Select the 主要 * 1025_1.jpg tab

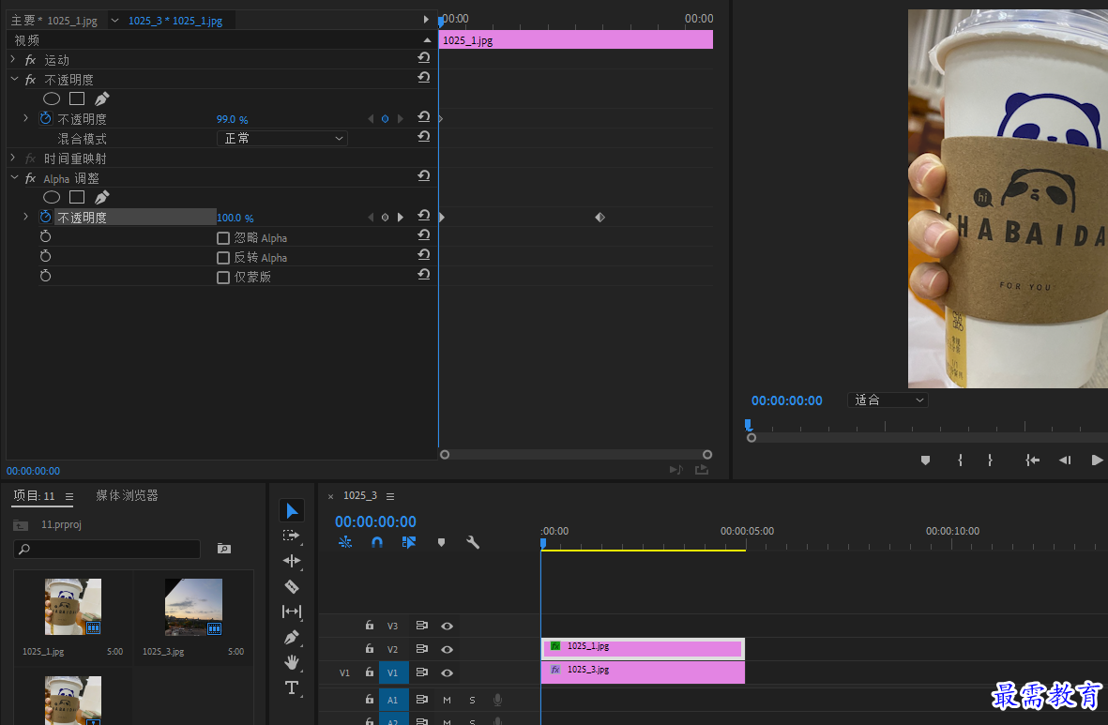click(54, 21)
